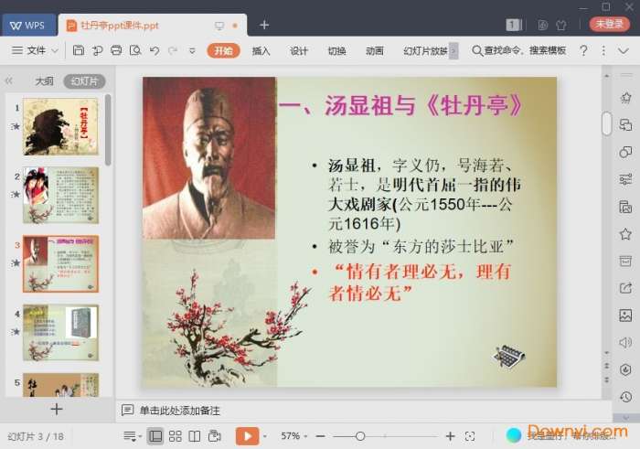Open the 动画 tab
640x449 pixels.
374,50
